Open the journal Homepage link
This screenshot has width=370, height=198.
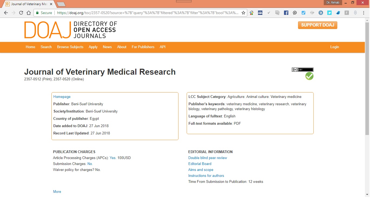[x=62, y=97]
